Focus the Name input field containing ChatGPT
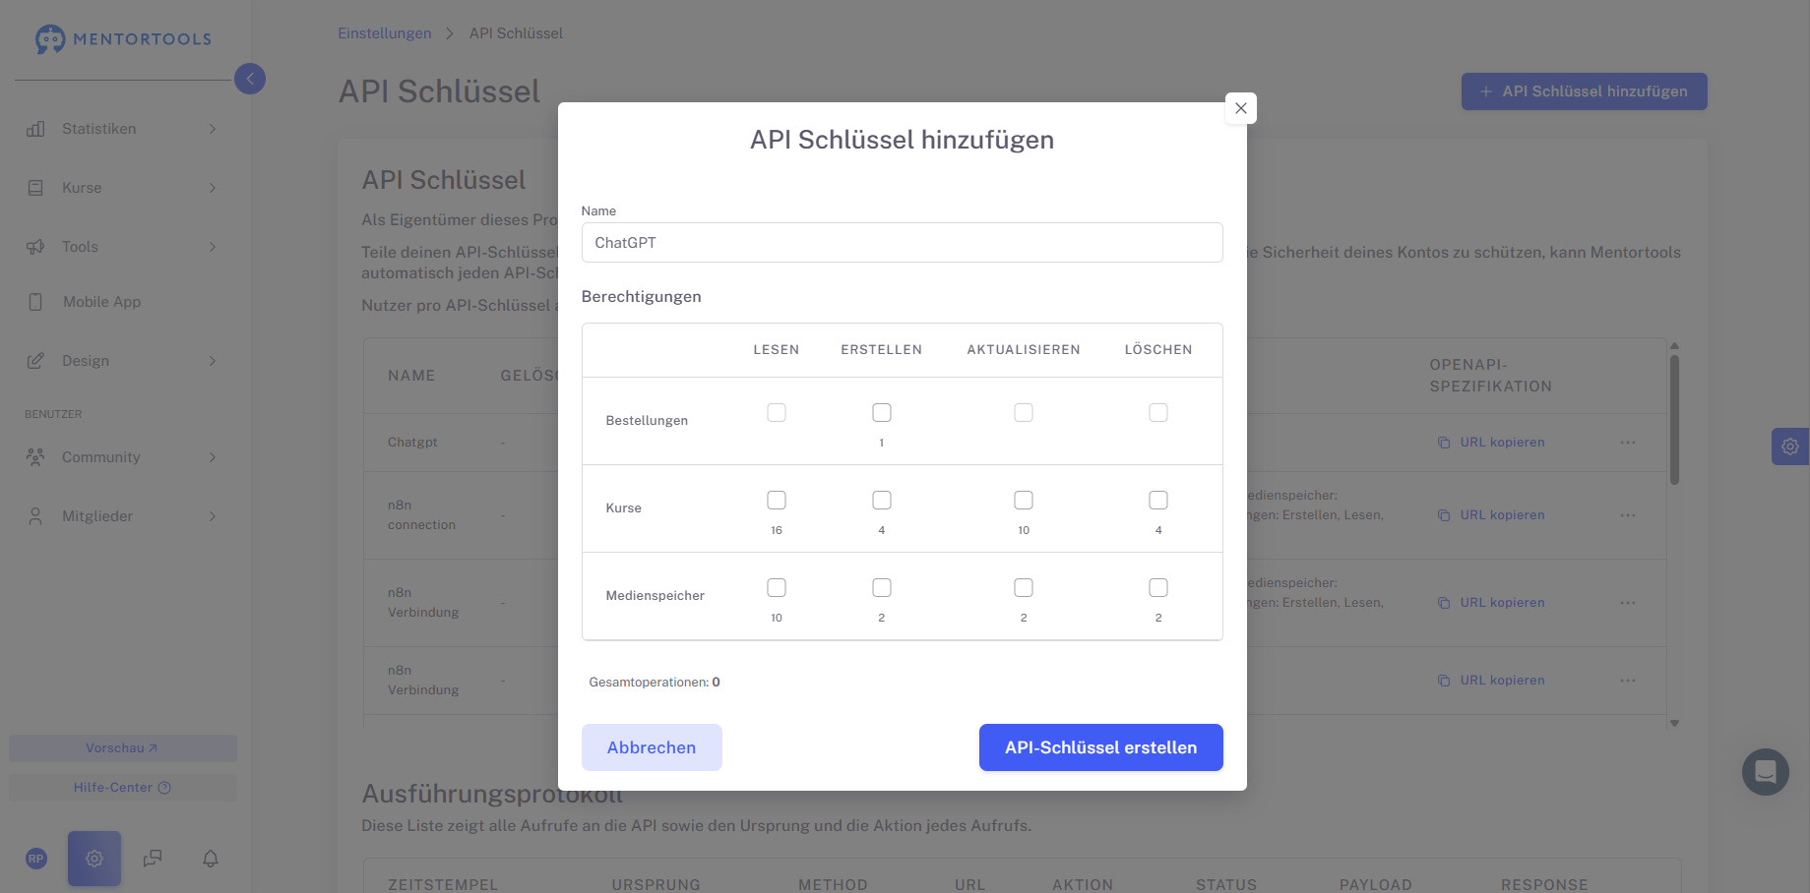Screen dimensions: 1810x893 [x=902, y=243]
